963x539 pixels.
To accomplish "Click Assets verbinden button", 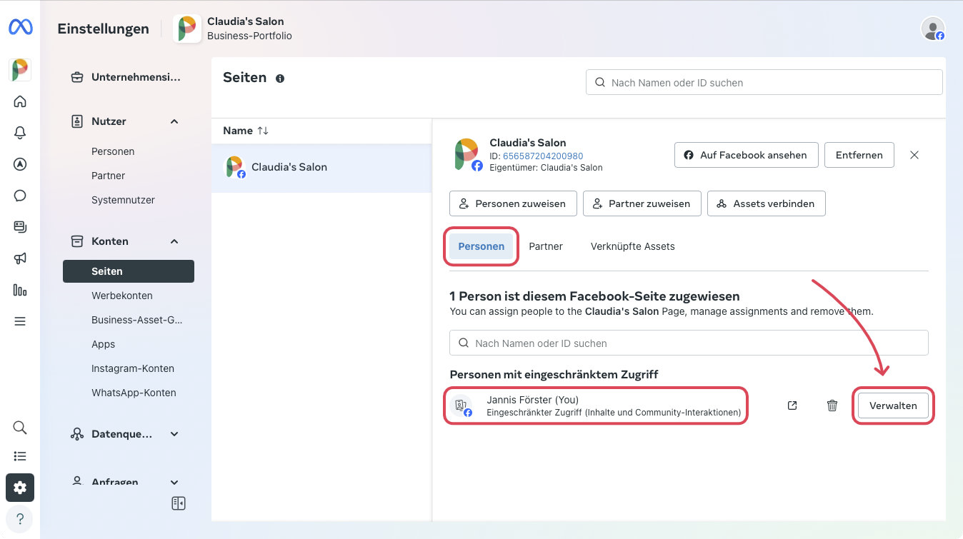I will click(x=766, y=203).
